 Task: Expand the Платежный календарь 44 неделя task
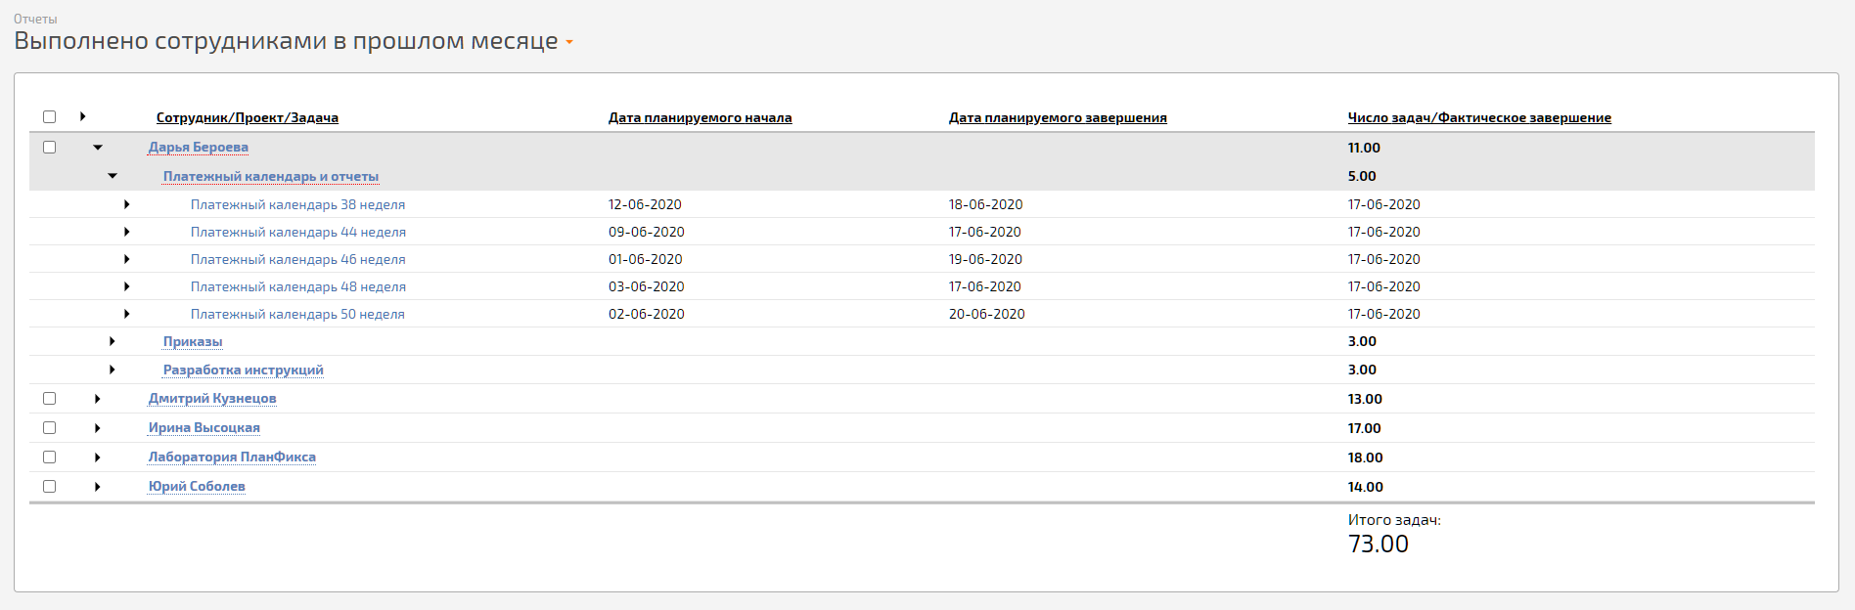pyautogui.click(x=127, y=232)
